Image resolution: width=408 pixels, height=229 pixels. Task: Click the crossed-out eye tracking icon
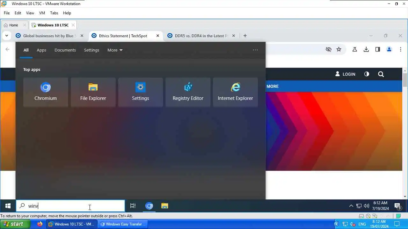329,49
